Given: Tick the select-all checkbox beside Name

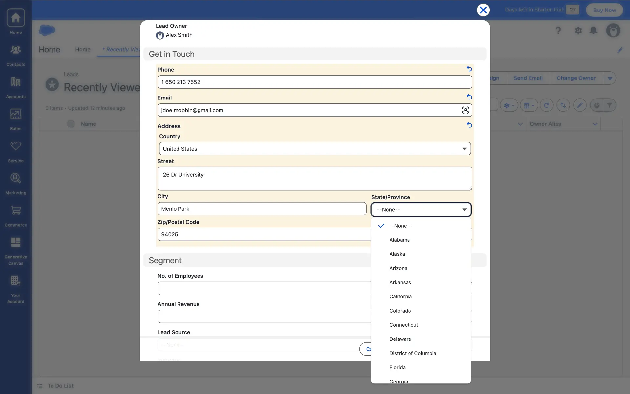Looking at the screenshot, I should (x=71, y=124).
